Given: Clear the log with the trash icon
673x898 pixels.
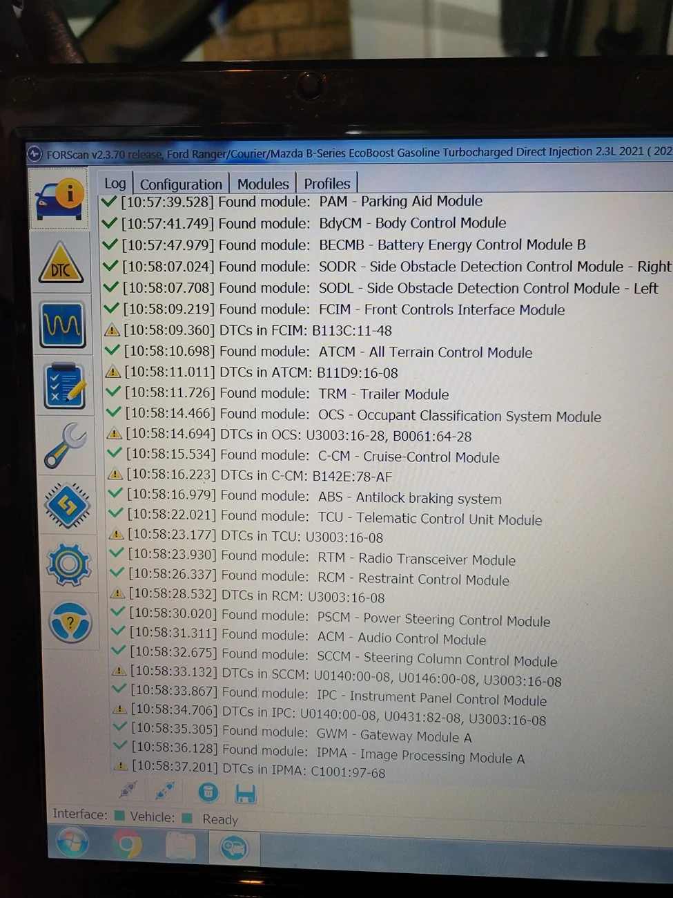Looking at the screenshot, I should click(208, 792).
